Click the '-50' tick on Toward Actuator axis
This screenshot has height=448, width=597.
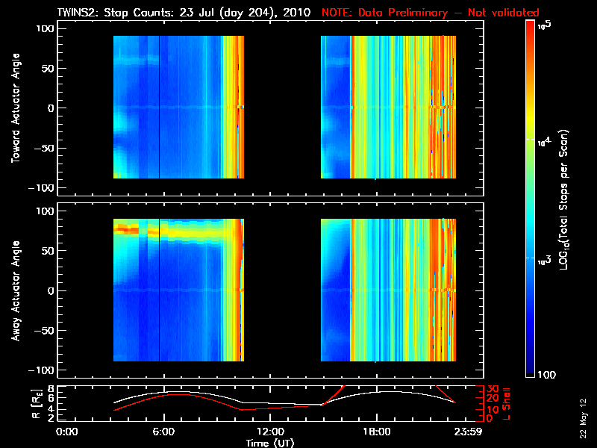[x=45, y=148]
